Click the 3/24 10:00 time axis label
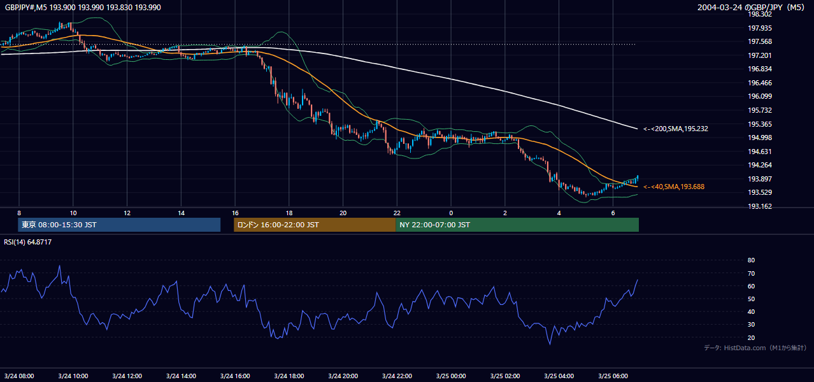The height and width of the screenshot is (382, 814). tap(73, 376)
